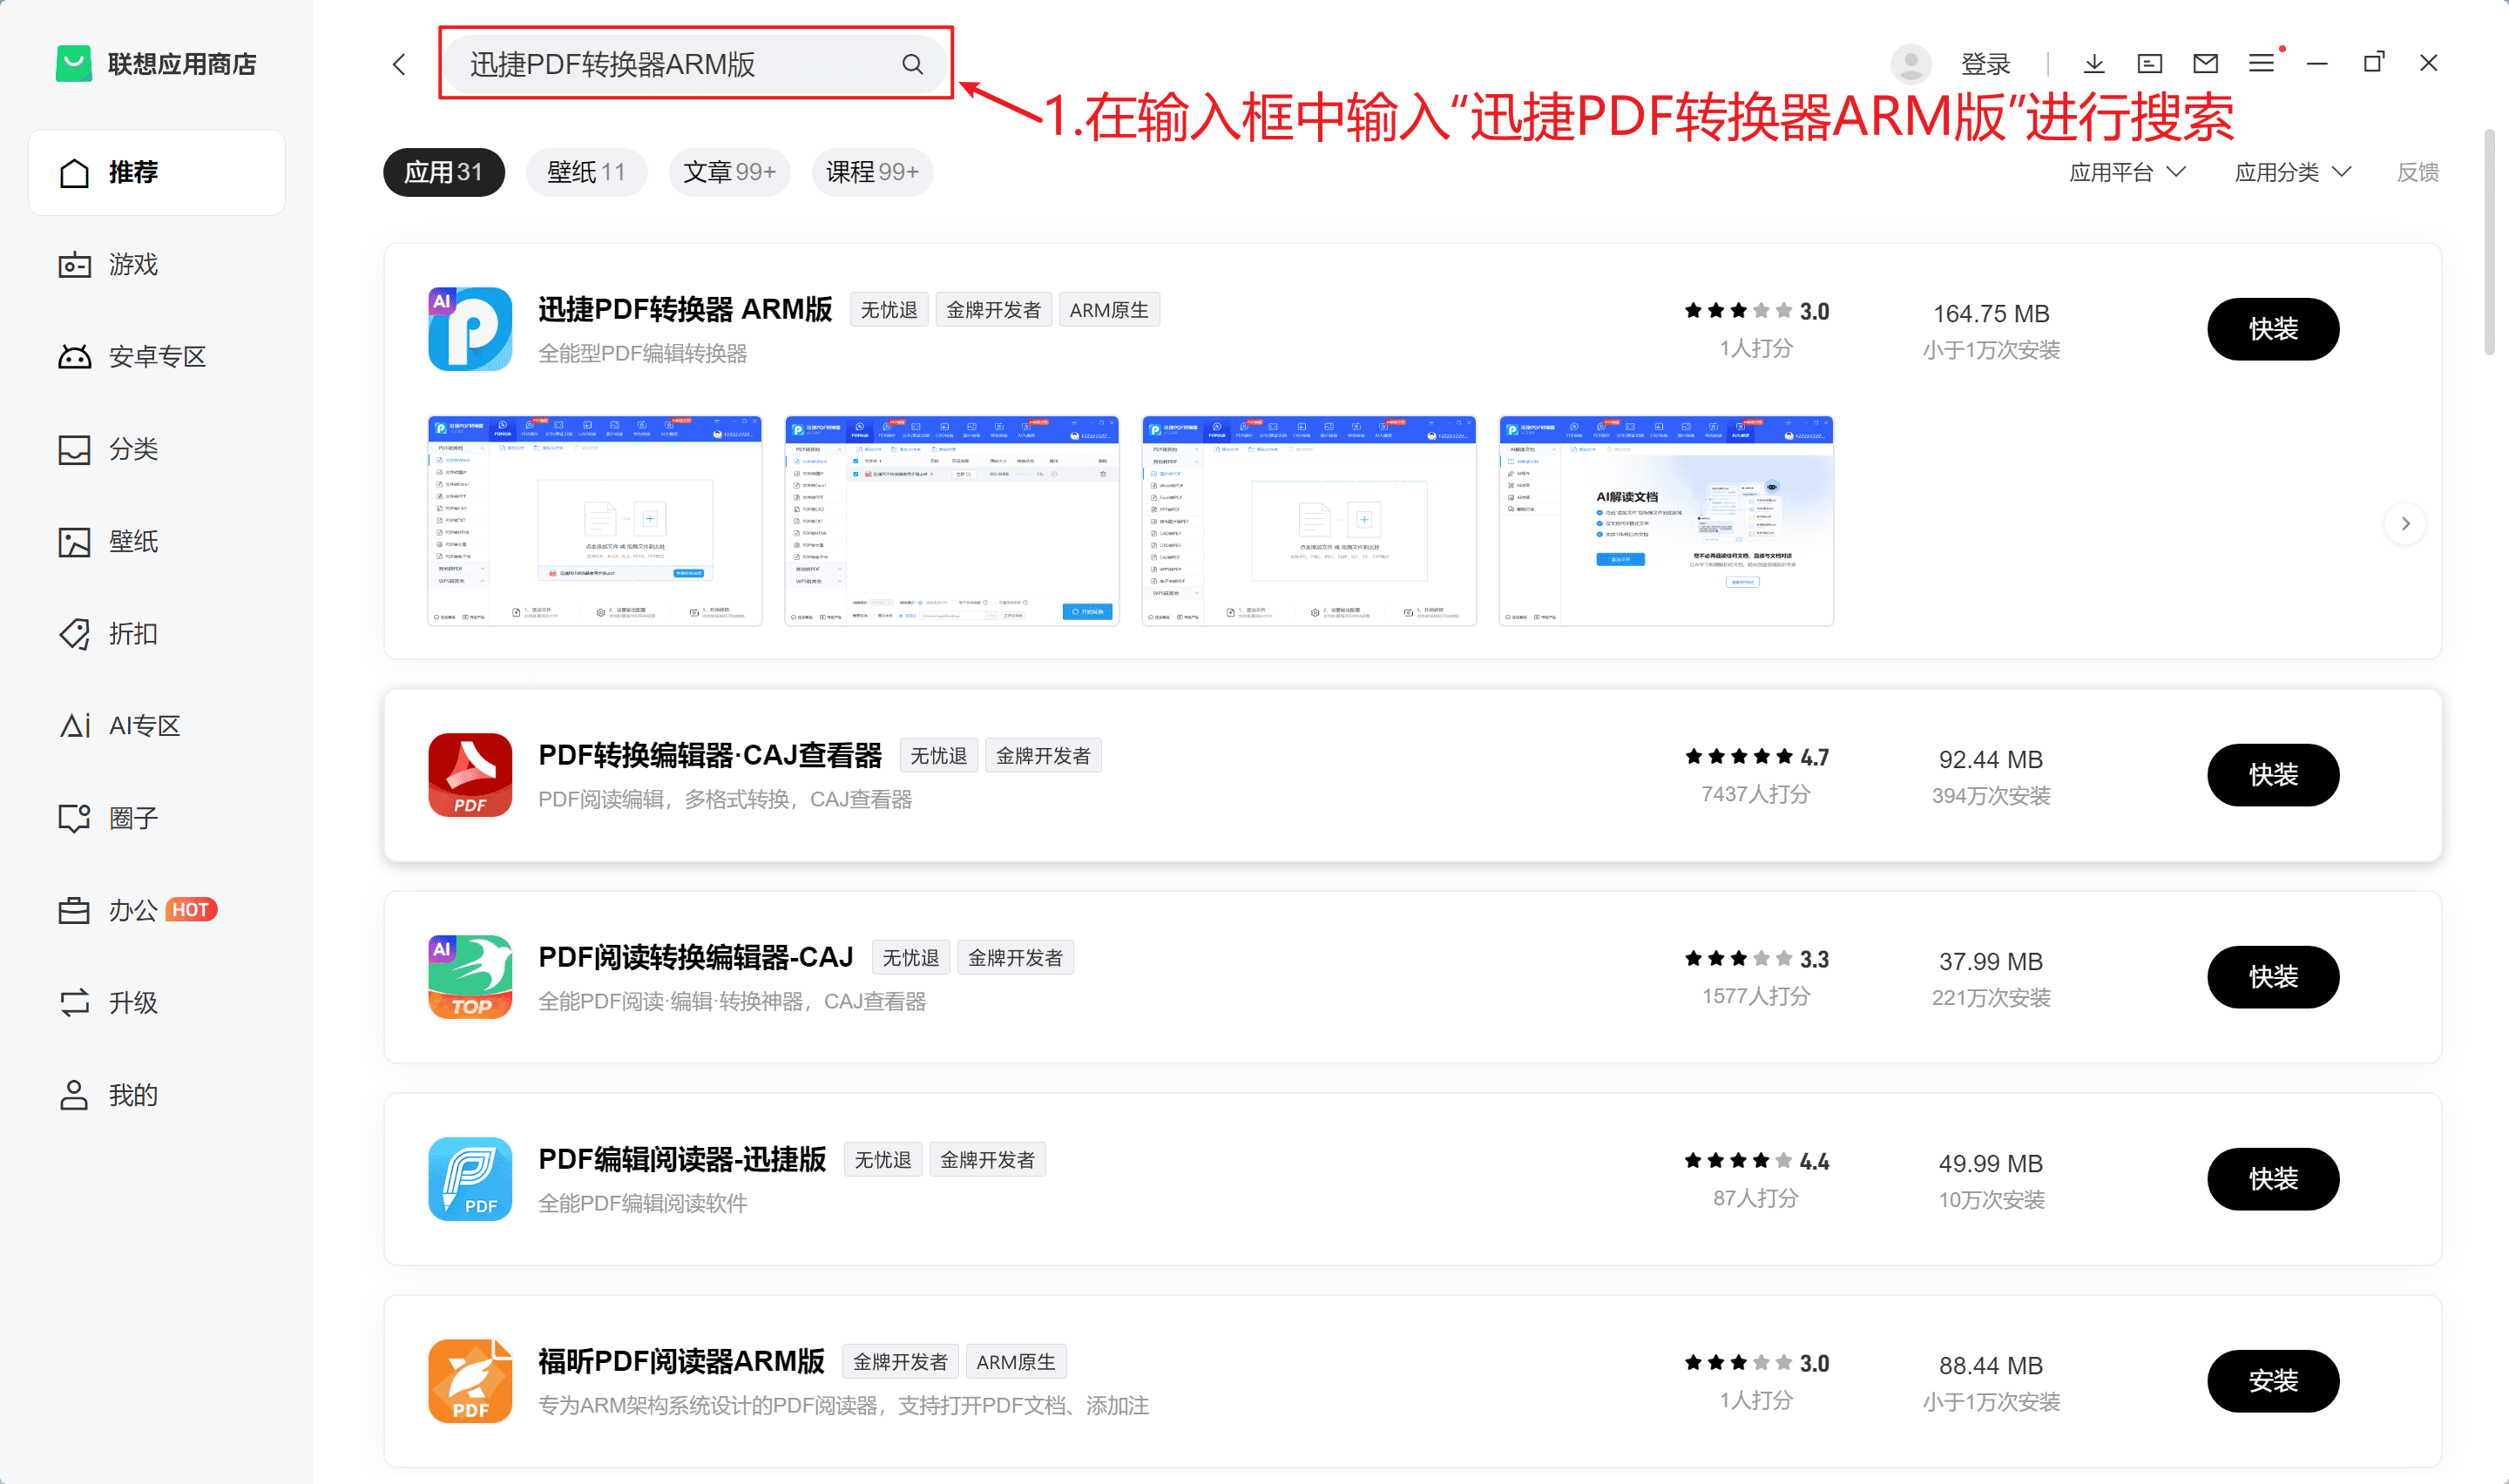Click the 登录 link

1985,65
